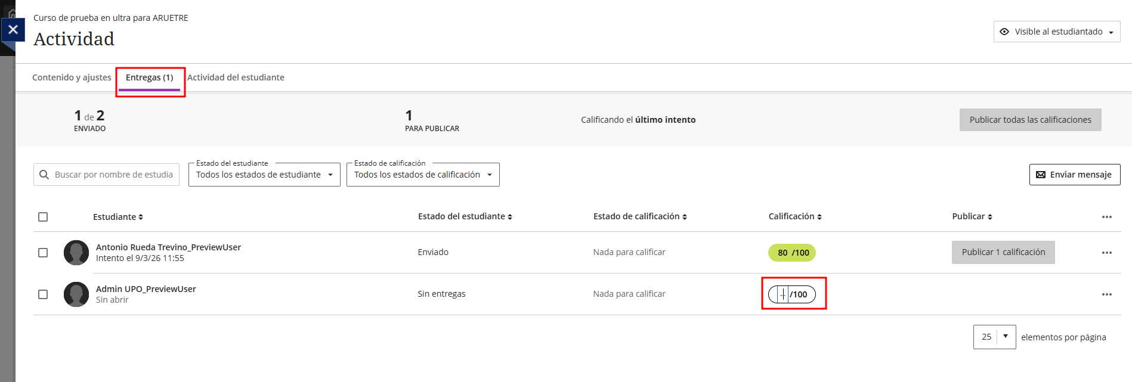Viewport: 1132px width, 382px height.
Task: Open the header row three-dots menu
Action: (1106, 217)
